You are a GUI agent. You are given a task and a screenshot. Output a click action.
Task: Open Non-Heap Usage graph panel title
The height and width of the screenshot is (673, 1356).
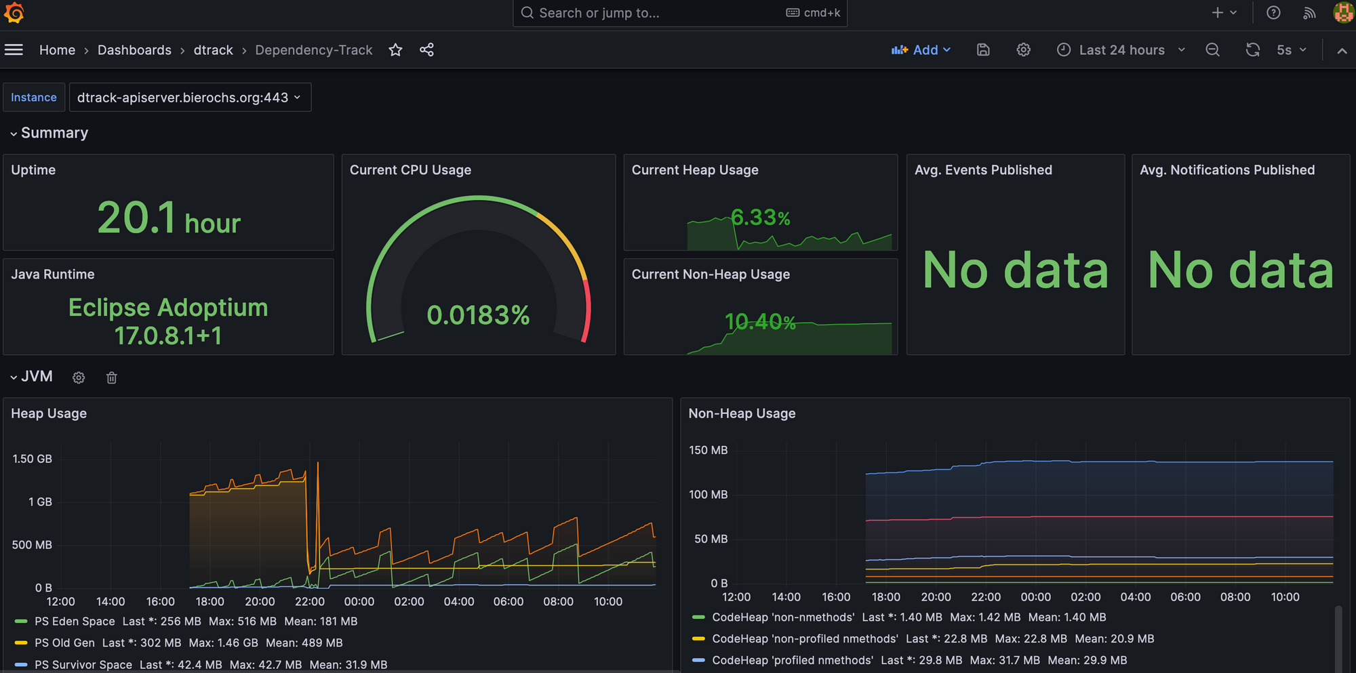click(742, 413)
